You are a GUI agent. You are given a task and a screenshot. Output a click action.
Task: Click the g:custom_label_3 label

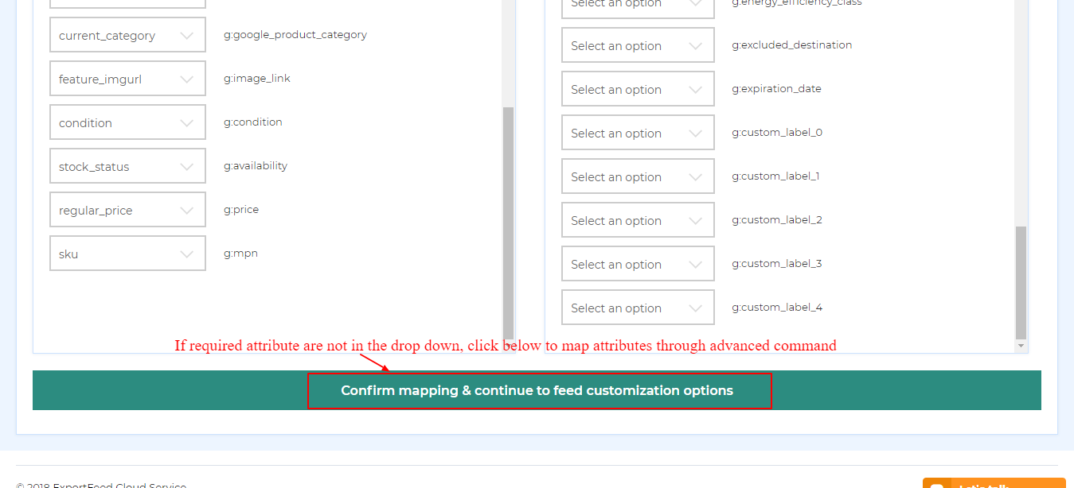(x=777, y=264)
